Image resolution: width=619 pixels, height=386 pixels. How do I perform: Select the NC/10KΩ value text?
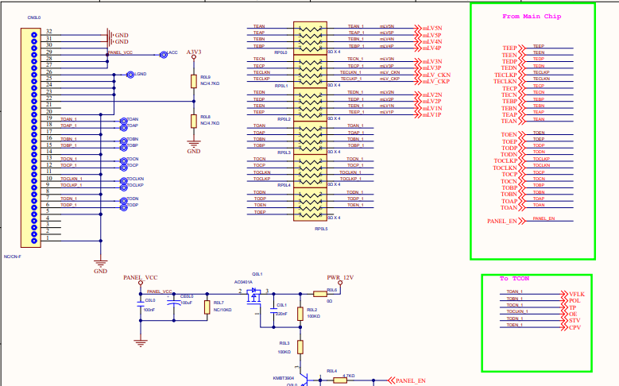(222, 310)
